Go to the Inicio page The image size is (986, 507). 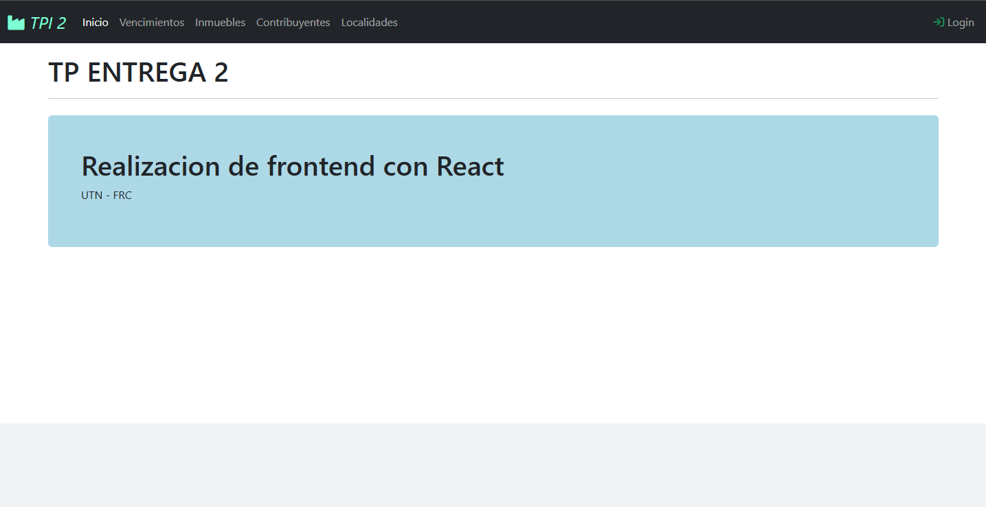(96, 23)
